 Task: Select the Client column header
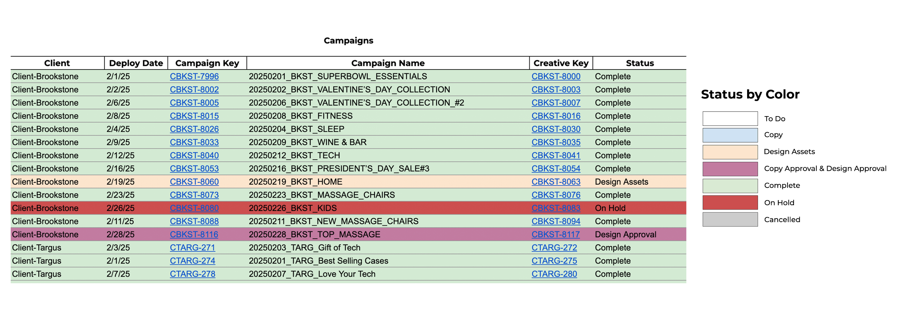coord(57,63)
